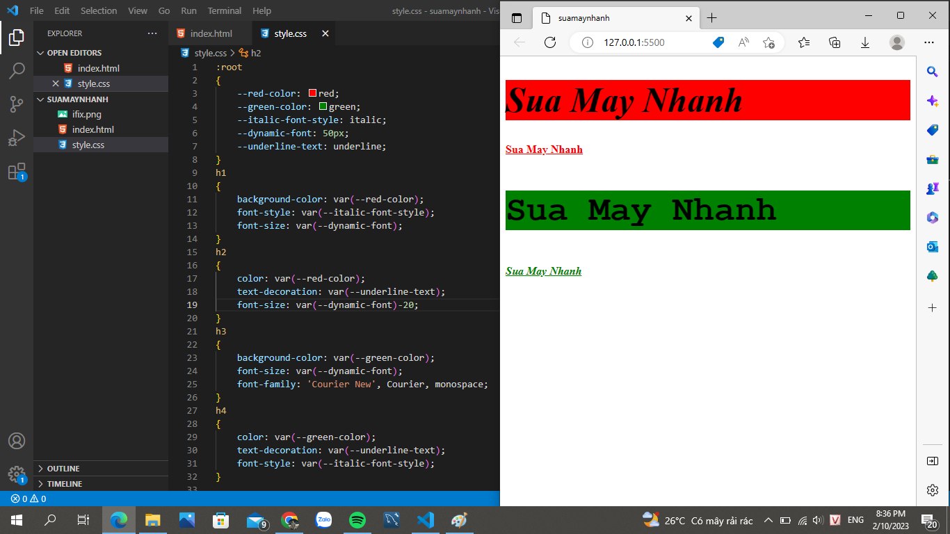Viewport: 950px width, 534px height.
Task: Select style.css in SUAMAYNHANH folder
Action: [101, 145]
